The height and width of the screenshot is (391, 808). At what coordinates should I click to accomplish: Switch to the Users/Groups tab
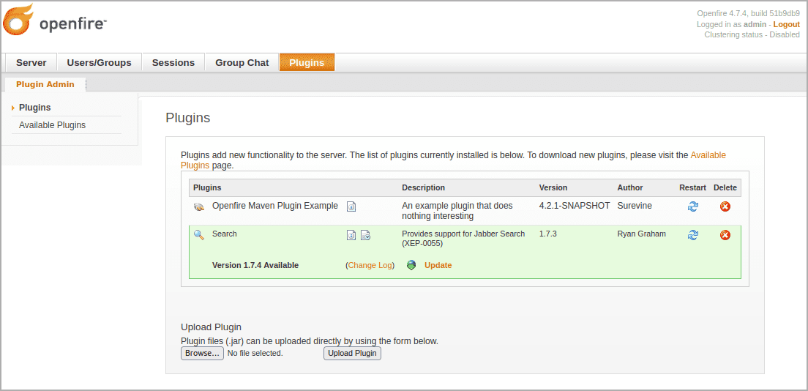point(99,63)
